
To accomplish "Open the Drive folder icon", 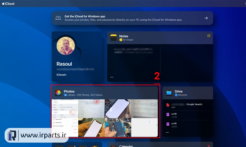I will [169, 93].
